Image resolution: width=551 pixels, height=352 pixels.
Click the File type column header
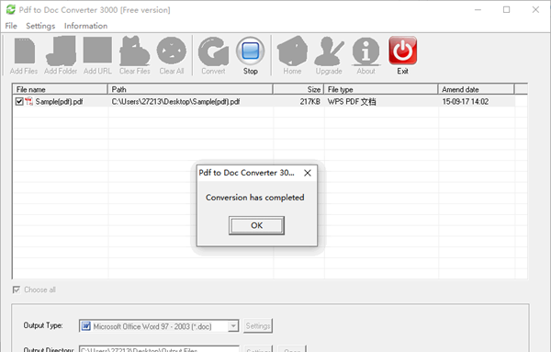(x=381, y=89)
